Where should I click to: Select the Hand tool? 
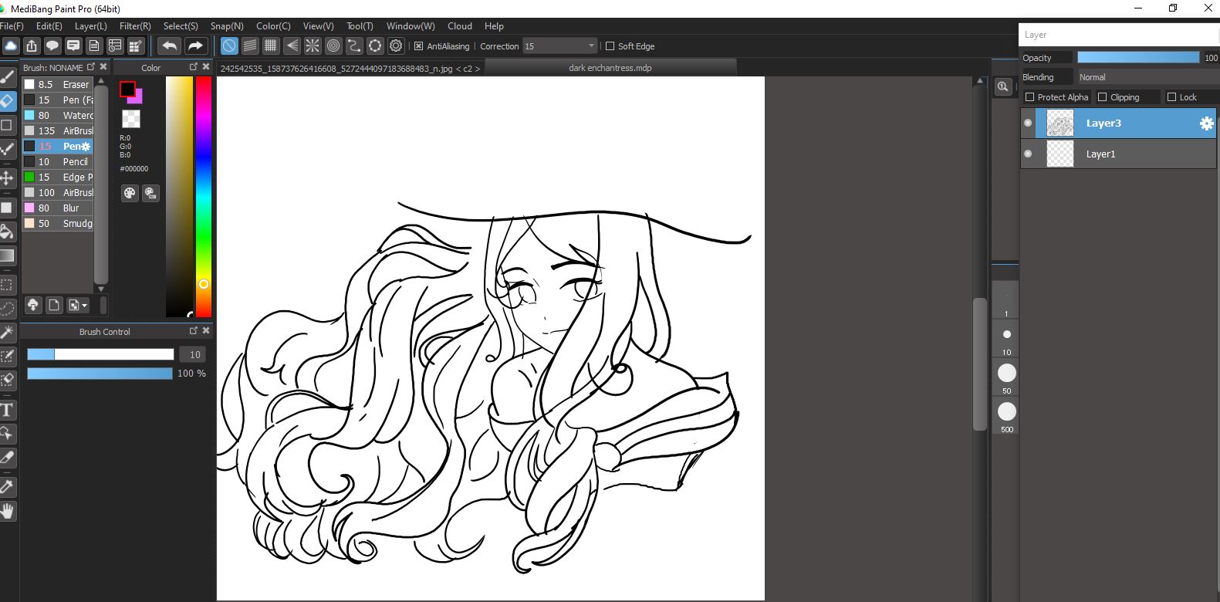click(x=7, y=510)
